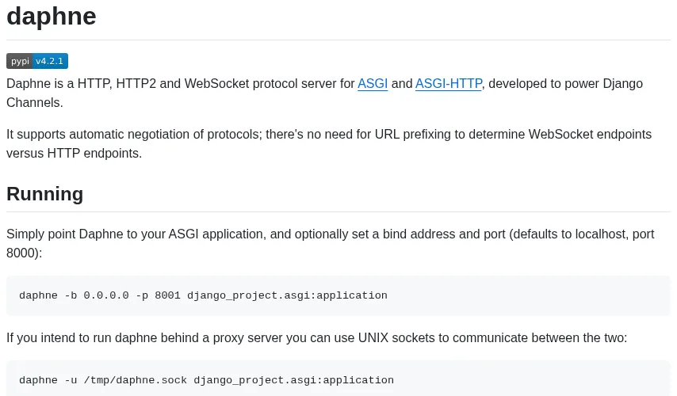Click inside the "daphne -u" UNIX socket code block
The width and height of the screenshot is (677, 396).
(x=515, y=380)
